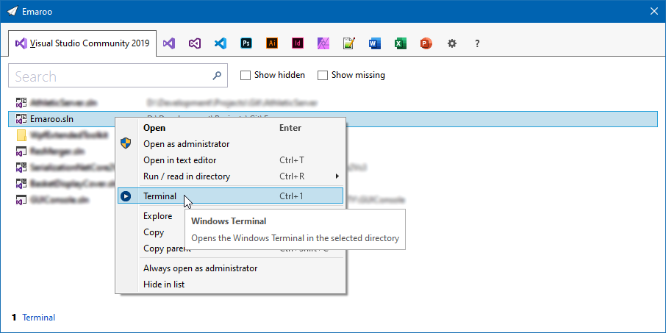Click the Emaroo paper plane title bar icon

[12, 11]
